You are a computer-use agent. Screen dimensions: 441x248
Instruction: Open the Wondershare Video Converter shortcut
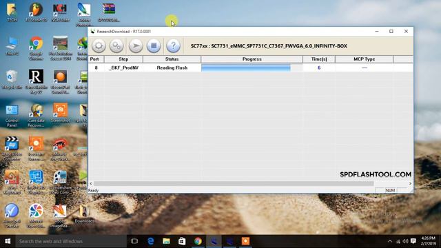pyautogui.click(x=60, y=183)
